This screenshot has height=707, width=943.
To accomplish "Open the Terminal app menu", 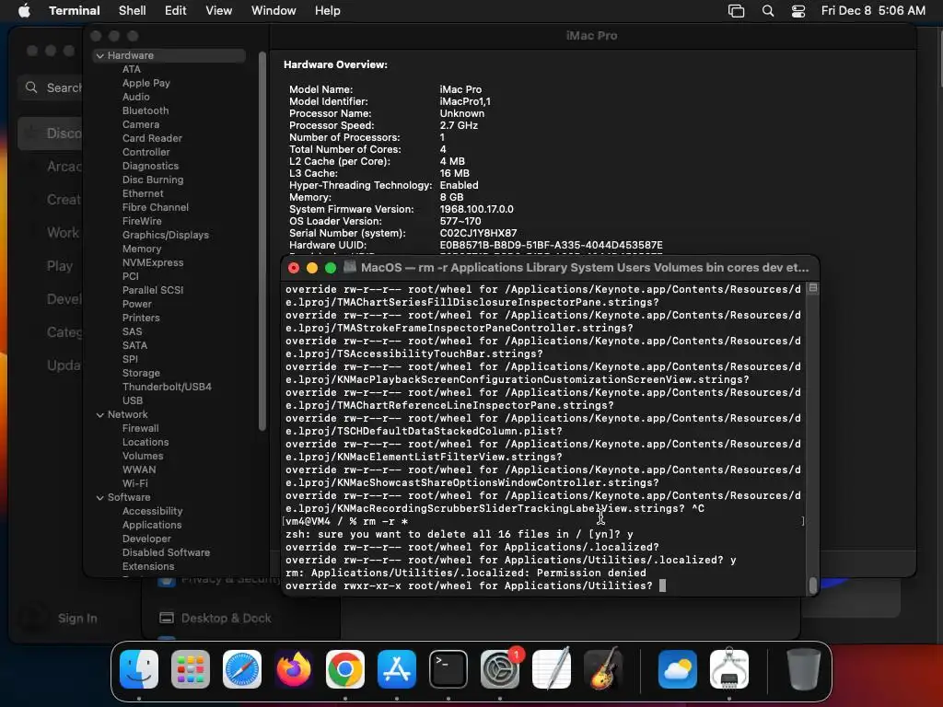I will click(x=75, y=11).
